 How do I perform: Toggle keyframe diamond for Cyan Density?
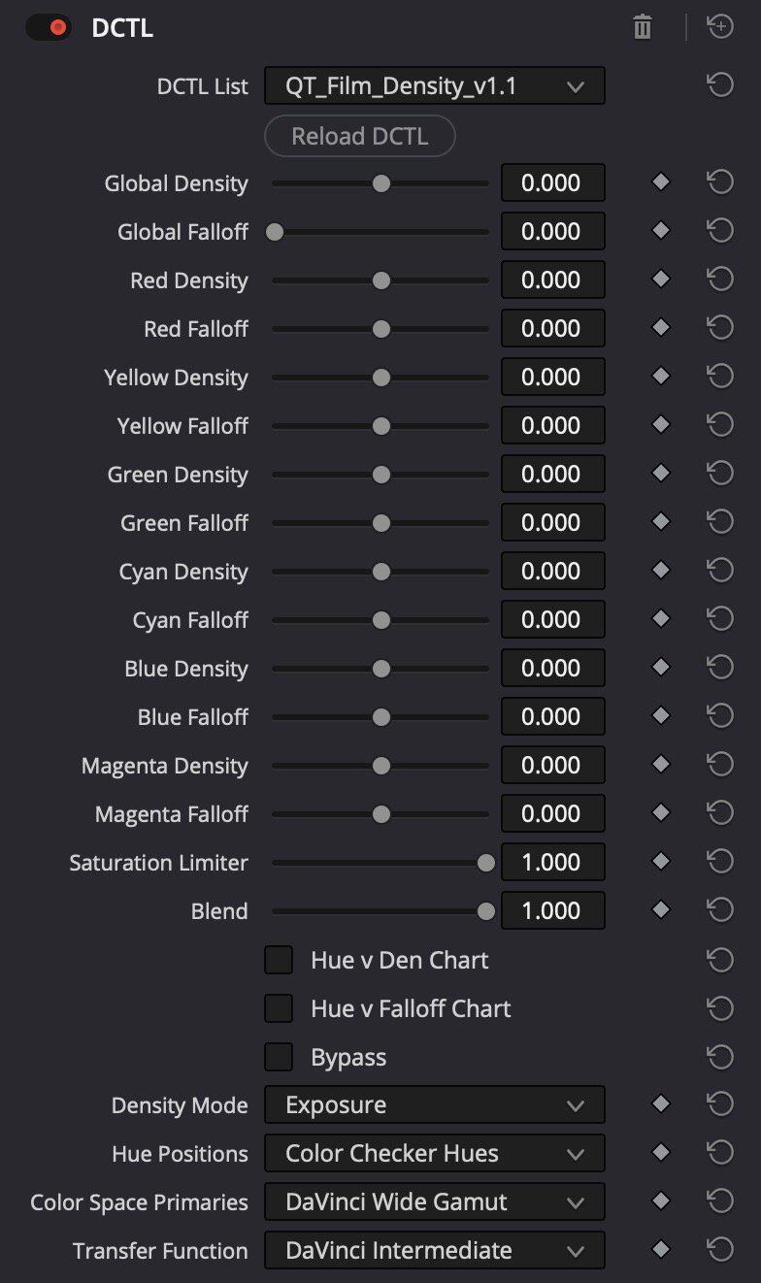[x=661, y=571]
